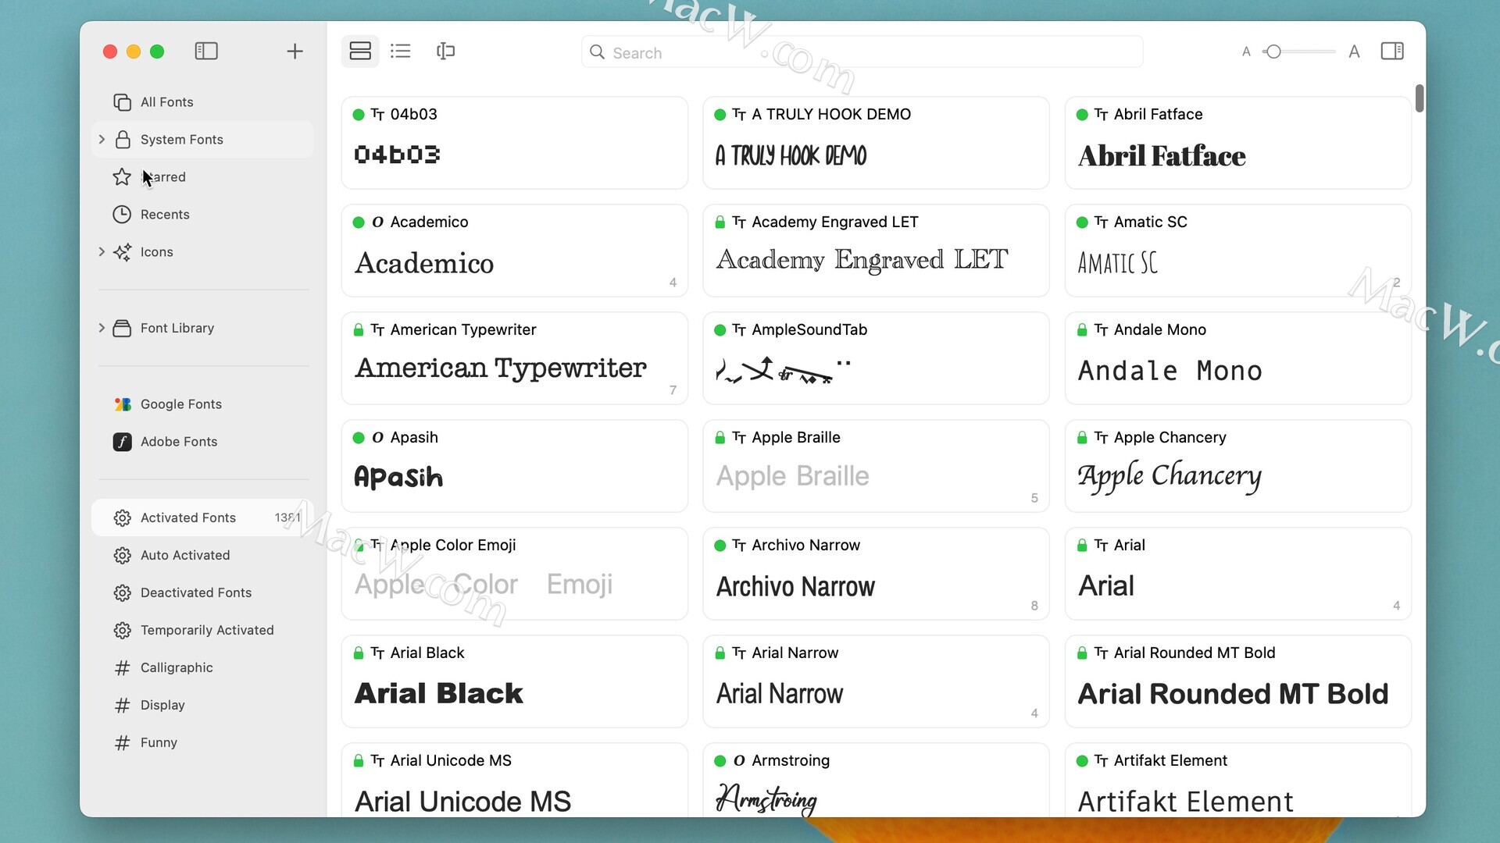Click the Google Fonts logo icon
Screen dimensions: 1500x843
[x=123, y=404]
